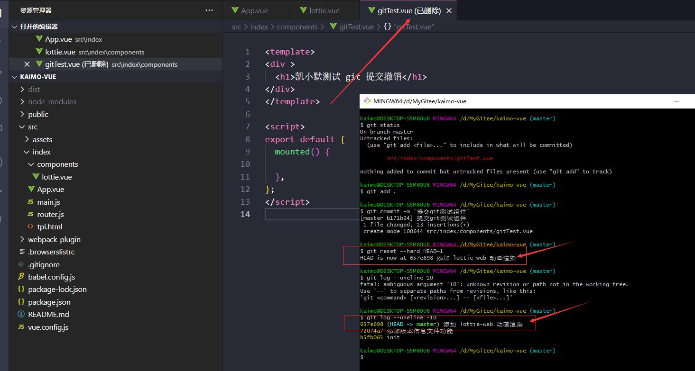Open .browserslistrc file
Image resolution: width=695 pixels, height=371 pixels.
(x=116, y=252)
